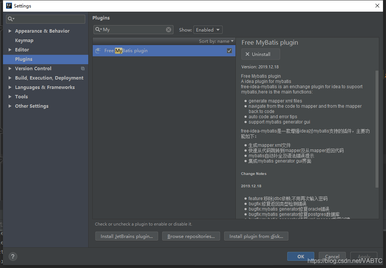Click the X icon on Uninstall button
The image size is (386, 268).
pos(247,54)
